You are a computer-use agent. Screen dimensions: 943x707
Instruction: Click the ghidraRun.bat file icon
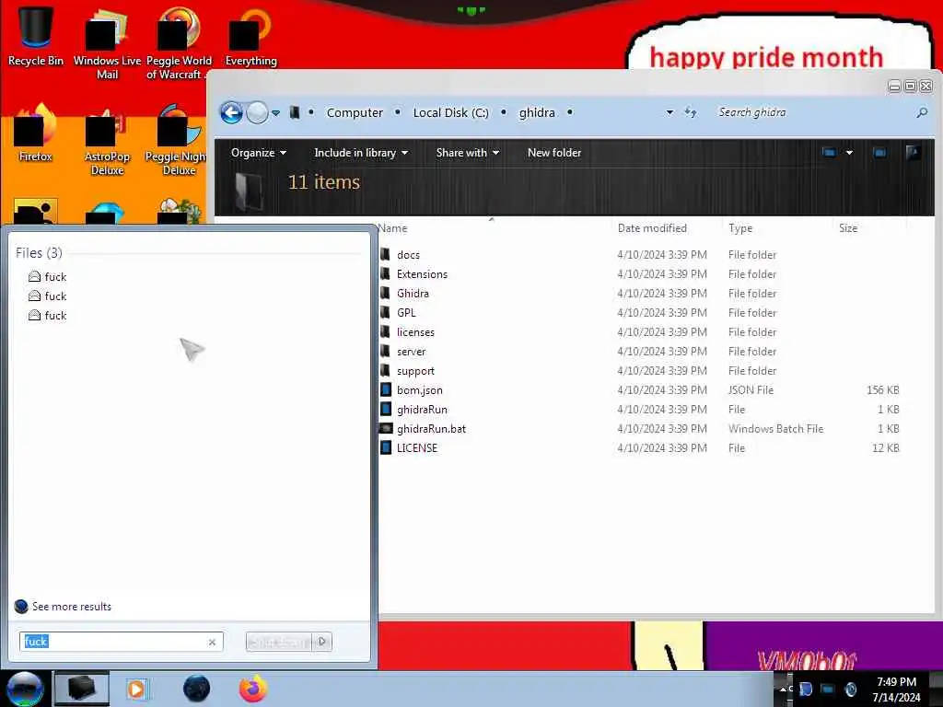click(386, 429)
